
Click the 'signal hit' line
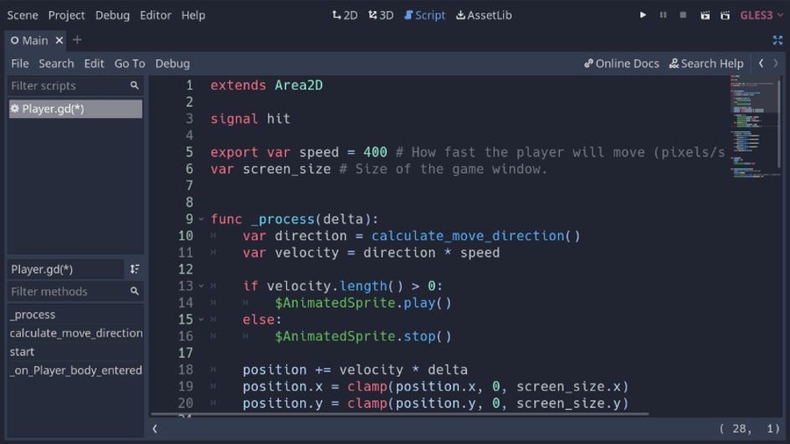(250, 119)
